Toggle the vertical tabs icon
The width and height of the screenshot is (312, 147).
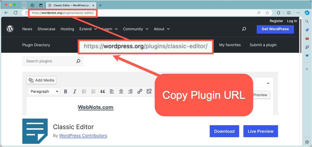click(41, 5)
